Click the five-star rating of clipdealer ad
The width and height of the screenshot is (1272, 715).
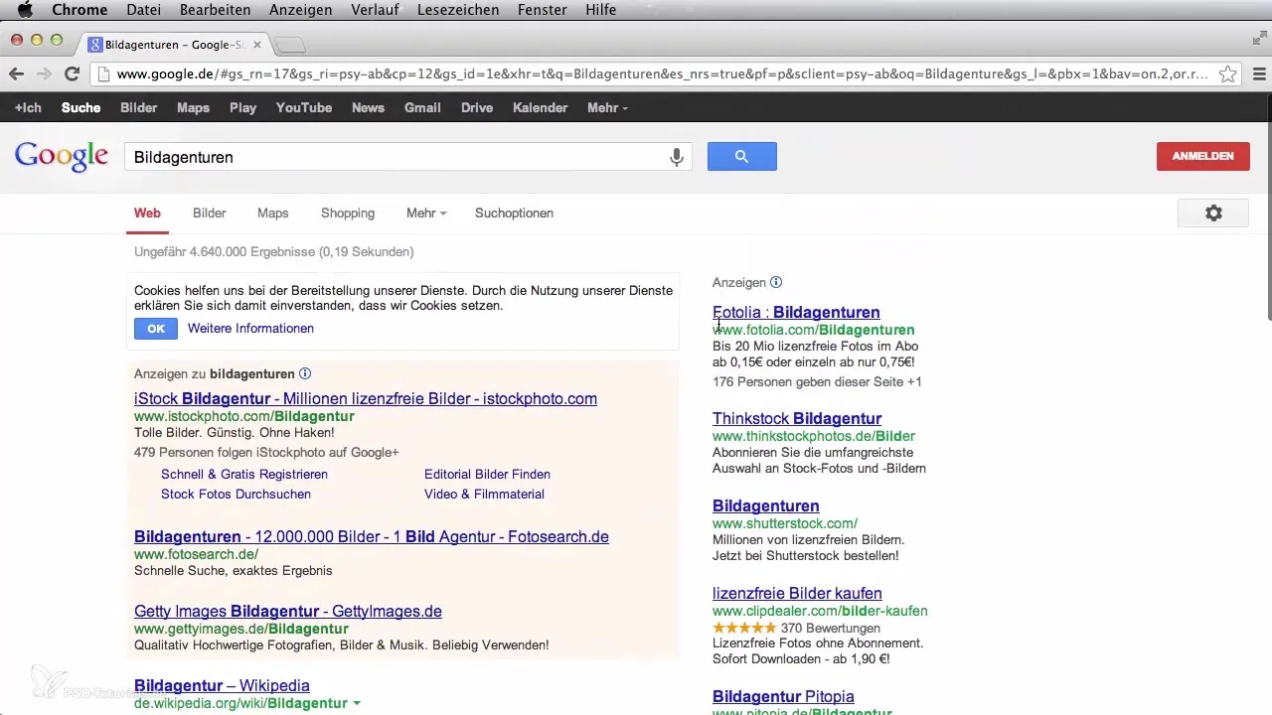[x=743, y=629]
